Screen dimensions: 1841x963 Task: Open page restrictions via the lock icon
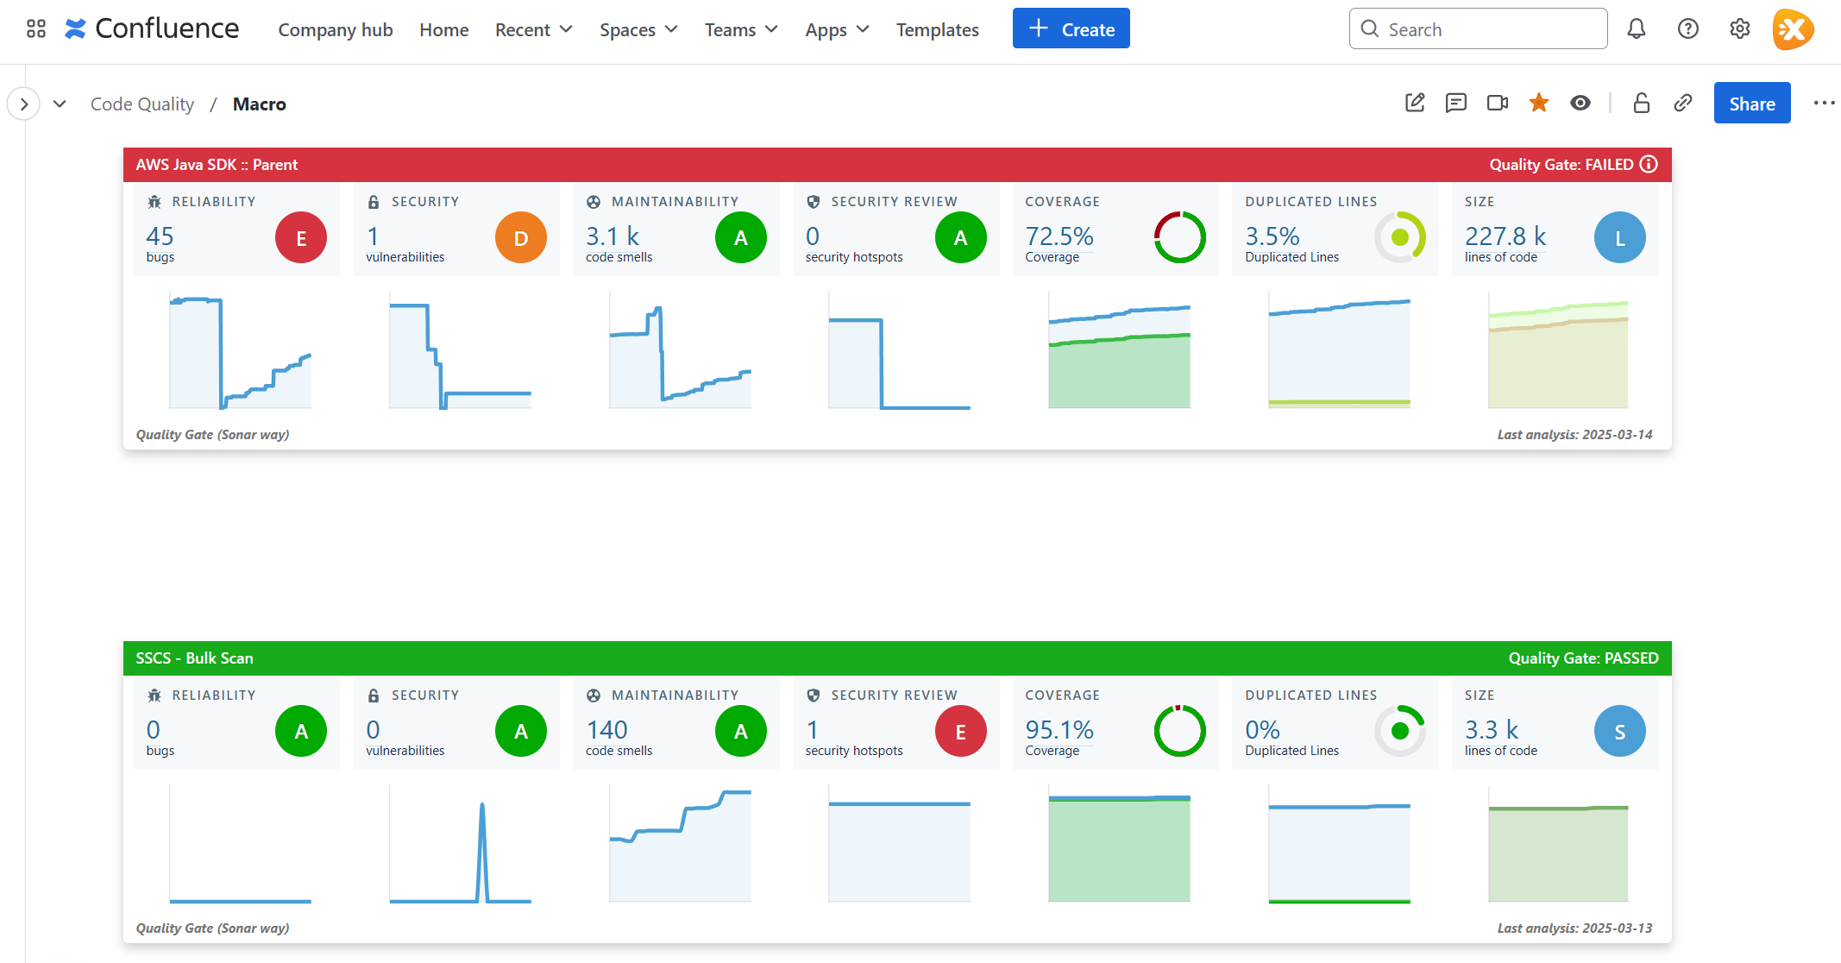[1641, 103]
